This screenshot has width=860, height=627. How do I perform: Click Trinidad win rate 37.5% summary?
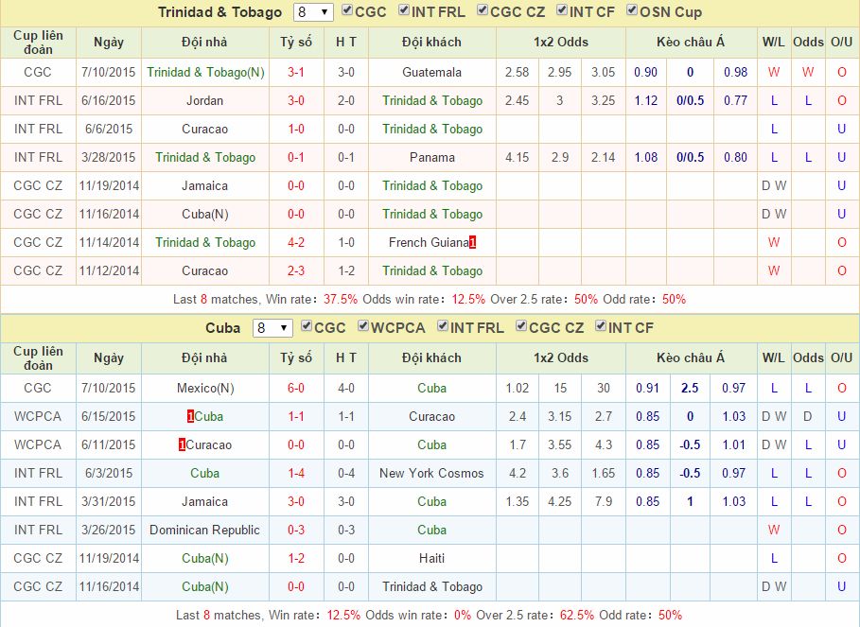[340, 299]
